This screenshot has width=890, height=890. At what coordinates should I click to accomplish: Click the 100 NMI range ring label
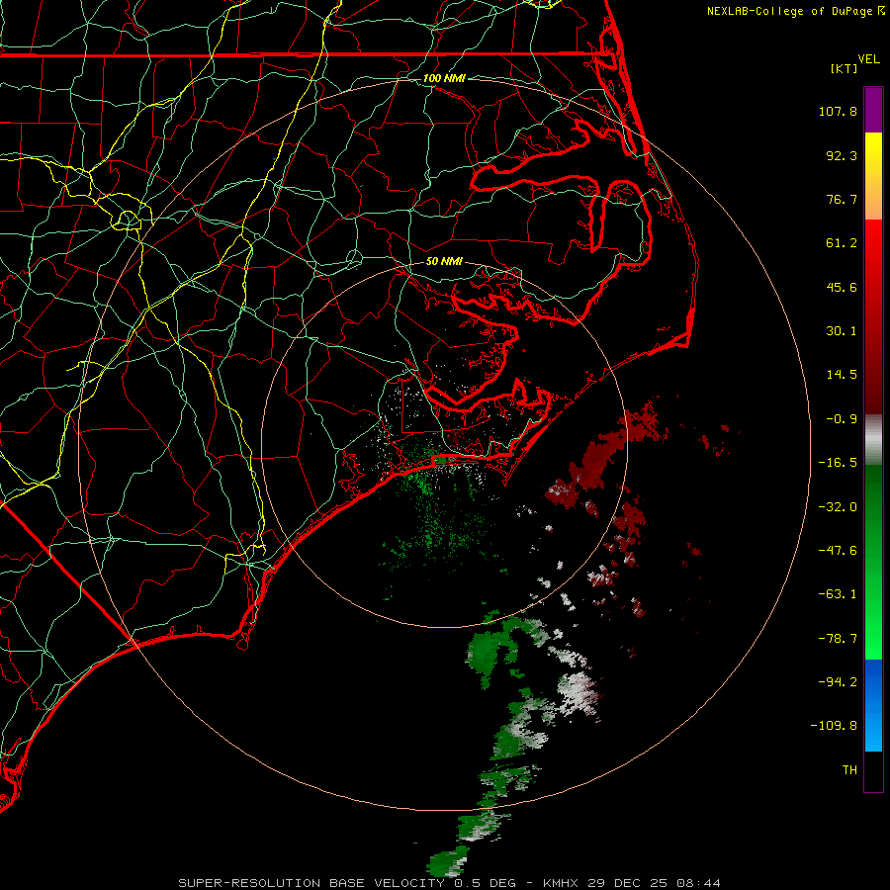pos(444,78)
